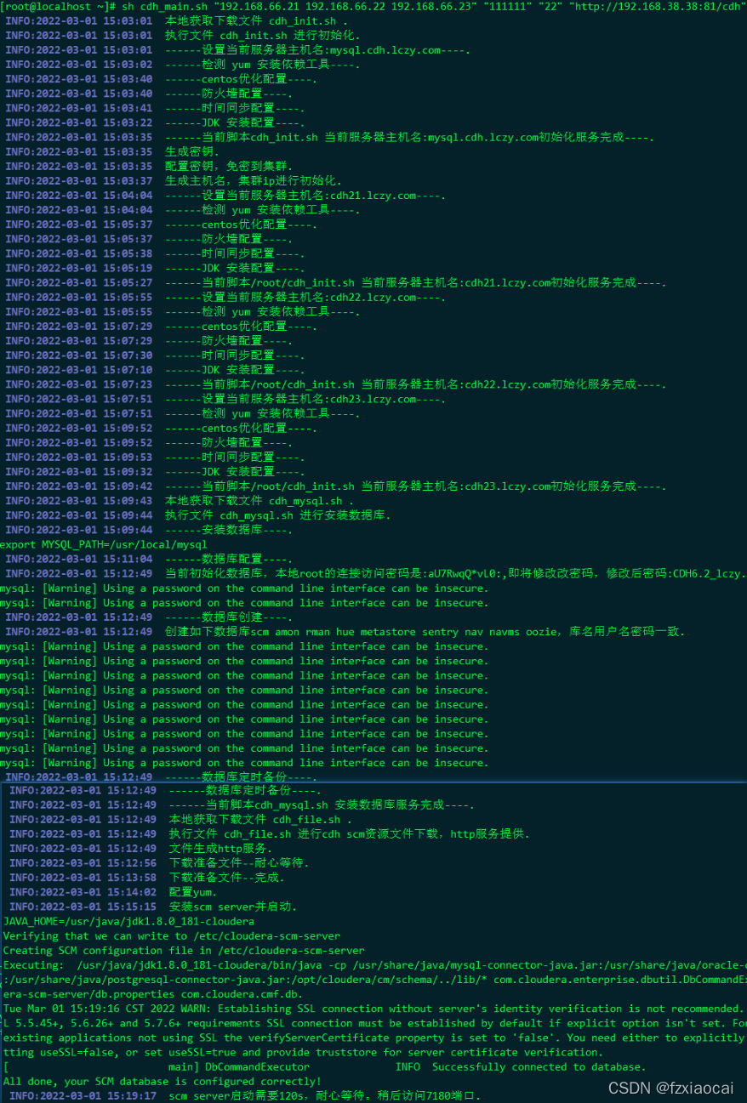Click the 'scm server启动需要120s' final line

[x=245, y=1095]
